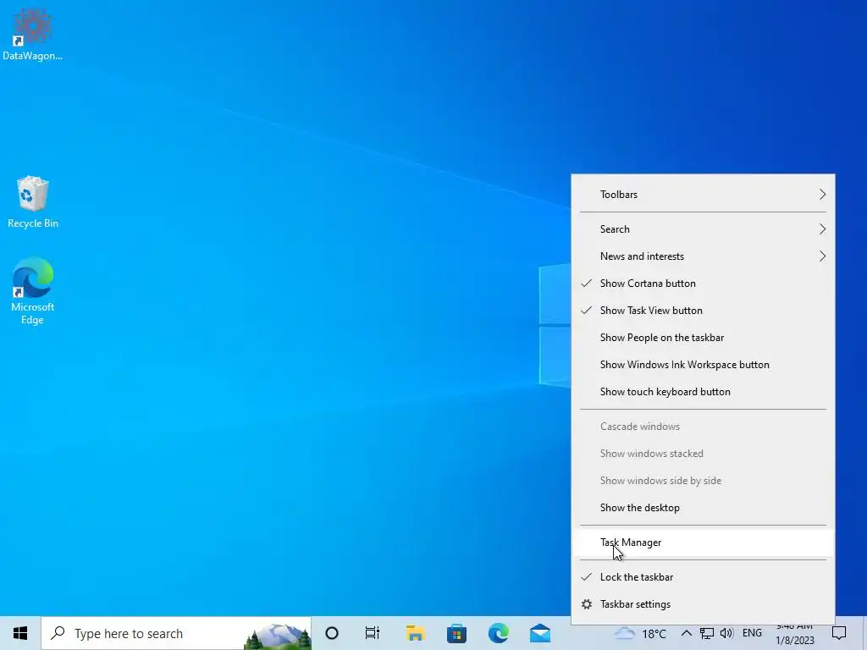This screenshot has width=867, height=650.
Task: Open Microsoft Store from the taskbar
Action: (456, 633)
